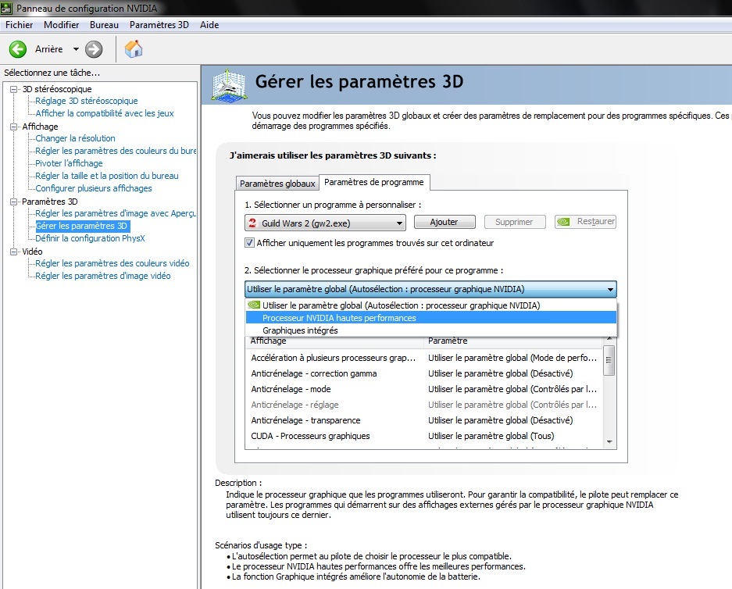Open the Fichier menu

[x=20, y=25]
